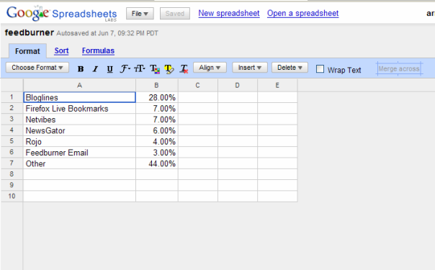Underline text with the U icon
The width and height of the screenshot is (435, 270).
(x=110, y=68)
